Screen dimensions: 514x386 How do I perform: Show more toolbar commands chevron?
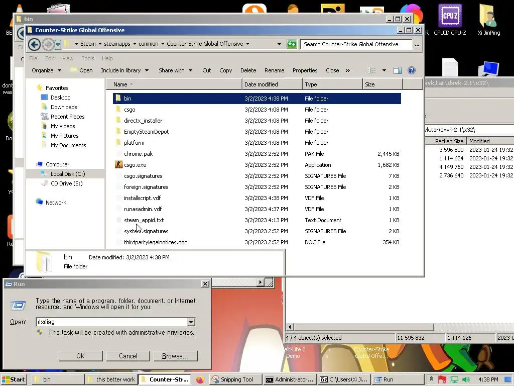click(x=347, y=70)
